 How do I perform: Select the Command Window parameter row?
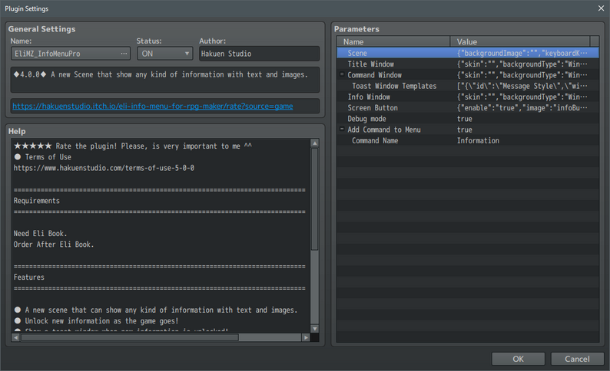pyautogui.click(x=468, y=75)
